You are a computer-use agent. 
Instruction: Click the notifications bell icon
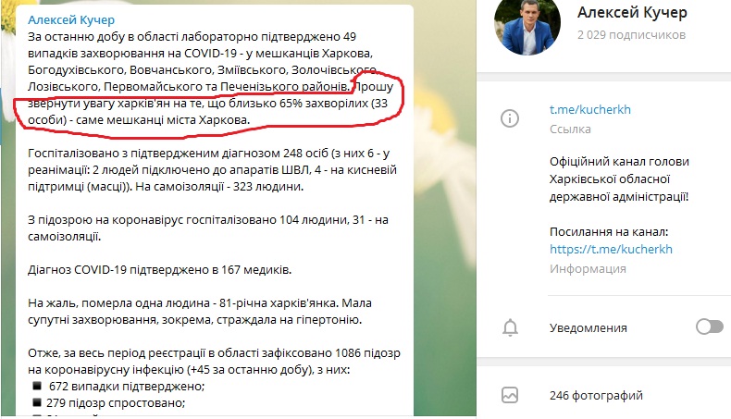tap(510, 327)
